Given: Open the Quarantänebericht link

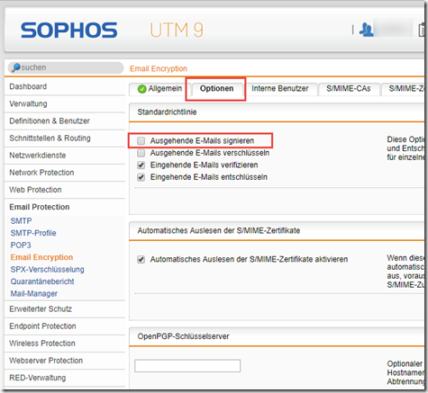Looking at the screenshot, I should (42, 281).
